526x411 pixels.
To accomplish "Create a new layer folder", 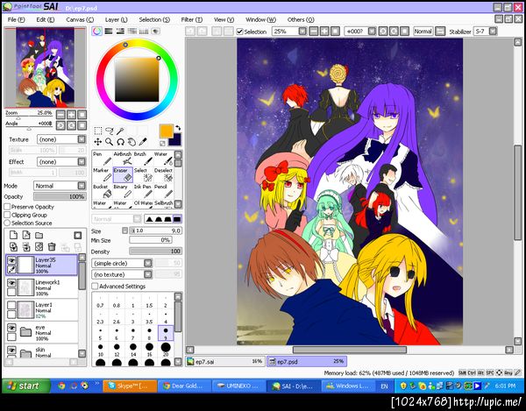I will (x=39, y=235).
